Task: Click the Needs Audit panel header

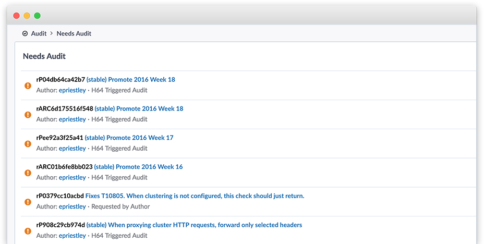Action: (44, 56)
